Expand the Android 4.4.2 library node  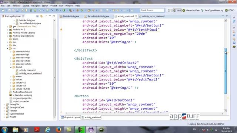click(x=7, y=30)
